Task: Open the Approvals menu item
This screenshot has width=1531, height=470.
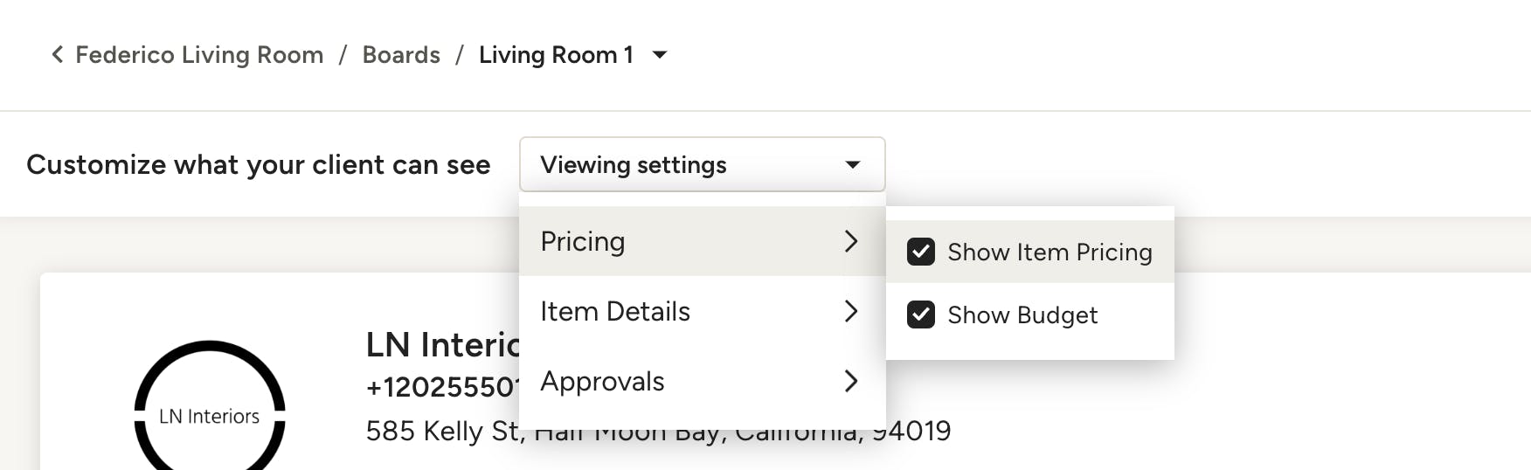Action: click(702, 381)
